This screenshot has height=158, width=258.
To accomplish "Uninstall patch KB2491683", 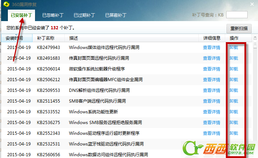I will 234,58.
